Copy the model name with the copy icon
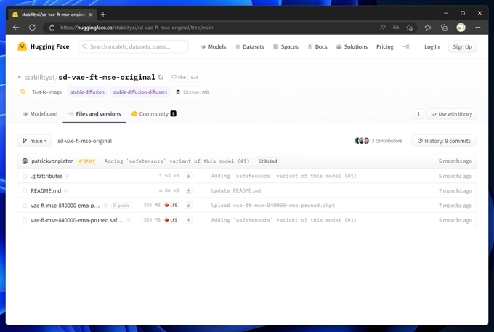This screenshot has width=494, height=332. click(x=161, y=77)
